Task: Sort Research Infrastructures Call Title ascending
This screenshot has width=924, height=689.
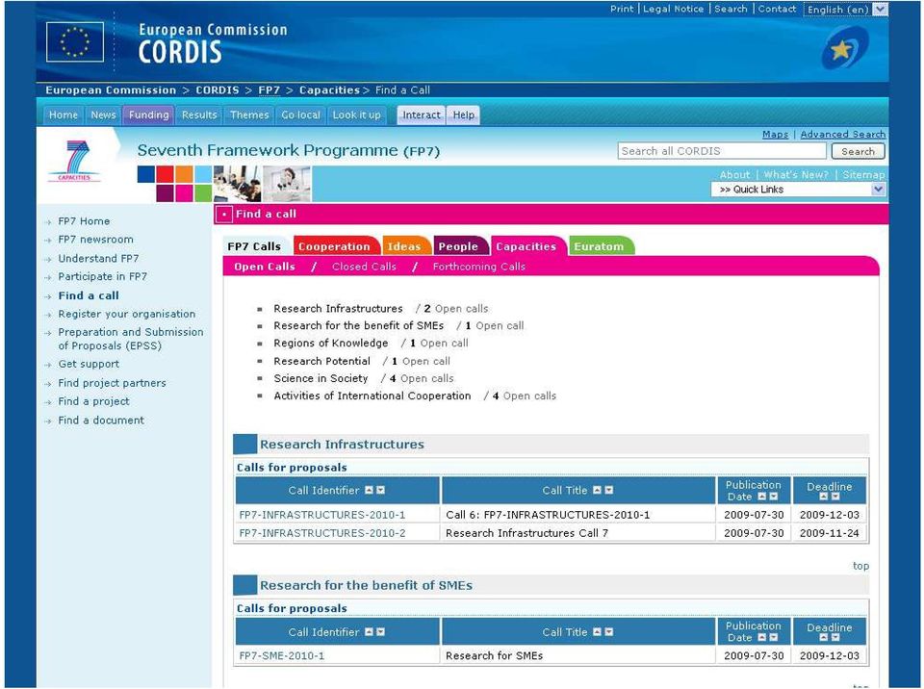Action: click(x=597, y=490)
